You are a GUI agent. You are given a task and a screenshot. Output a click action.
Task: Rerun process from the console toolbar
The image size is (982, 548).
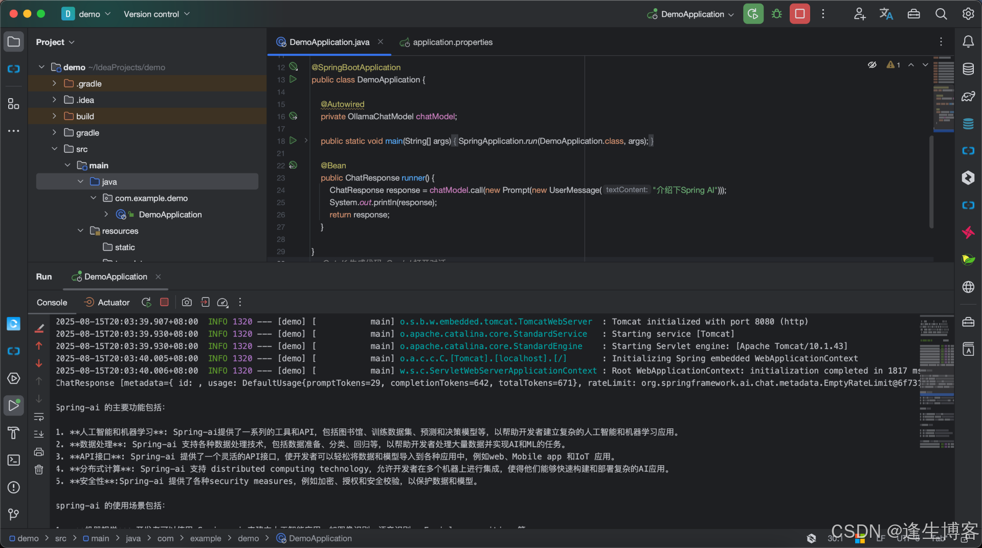tap(146, 302)
